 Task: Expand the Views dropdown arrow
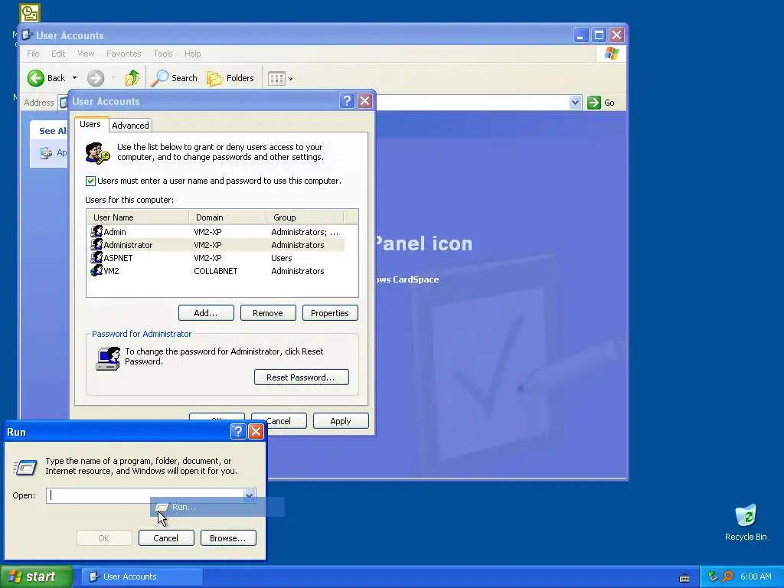(290, 79)
